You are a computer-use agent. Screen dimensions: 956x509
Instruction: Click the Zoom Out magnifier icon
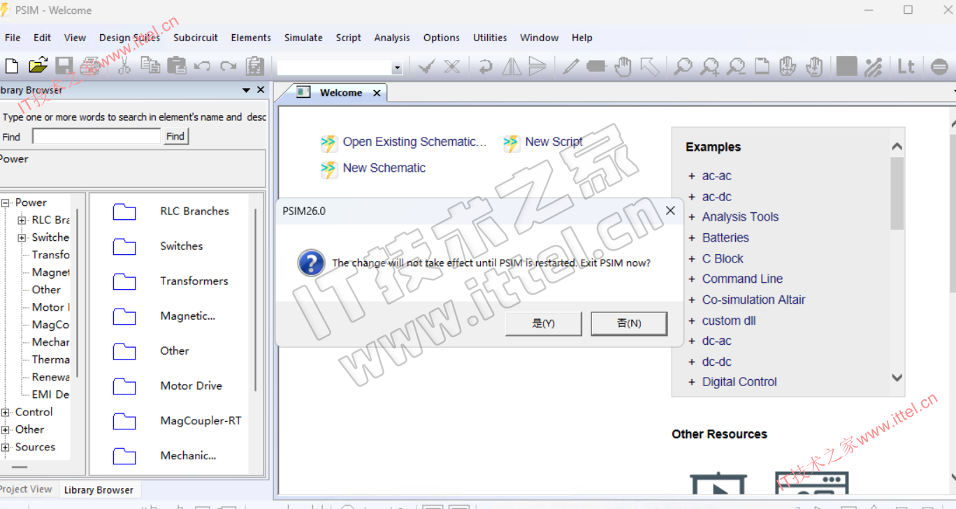pyautogui.click(x=735, y=67)
